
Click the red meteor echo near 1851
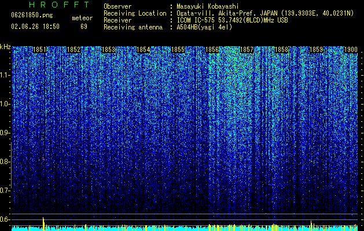tap(43, 159)
